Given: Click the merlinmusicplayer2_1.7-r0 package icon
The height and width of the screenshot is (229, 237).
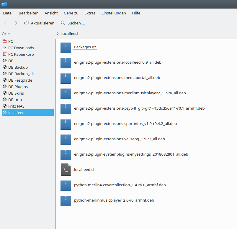Looking at the screenshot, I should (x=66, y=94).
